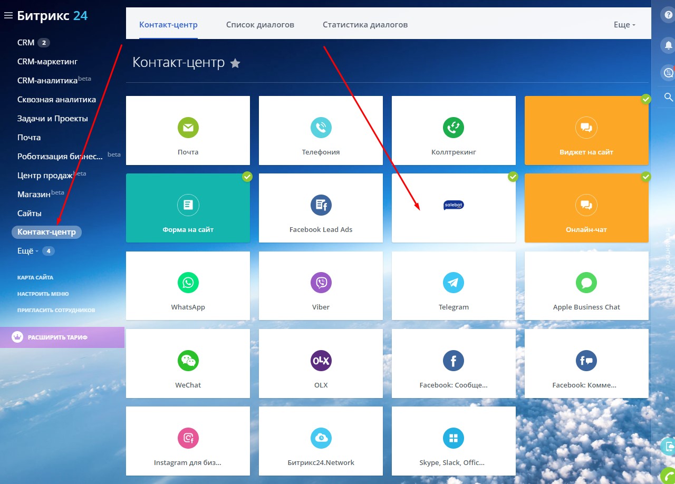Viewport: 675px width, 484px height.
Task: Open the Битрикс24.Network cloud icon
Action: click(321, 438)
